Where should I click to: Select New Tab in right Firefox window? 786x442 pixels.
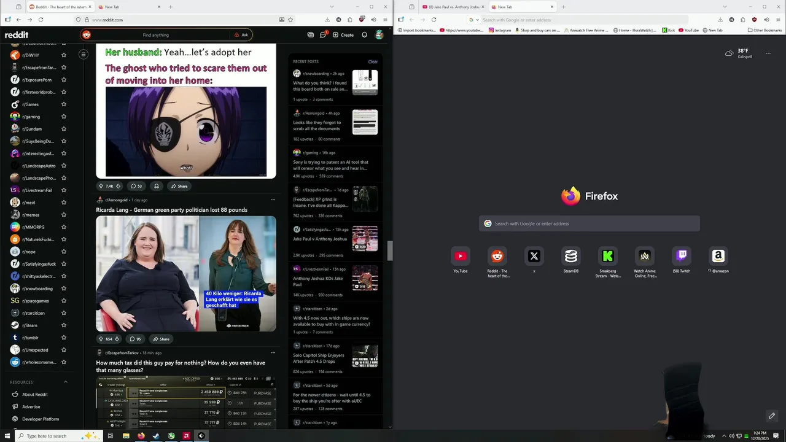click(x=522, y=7)
